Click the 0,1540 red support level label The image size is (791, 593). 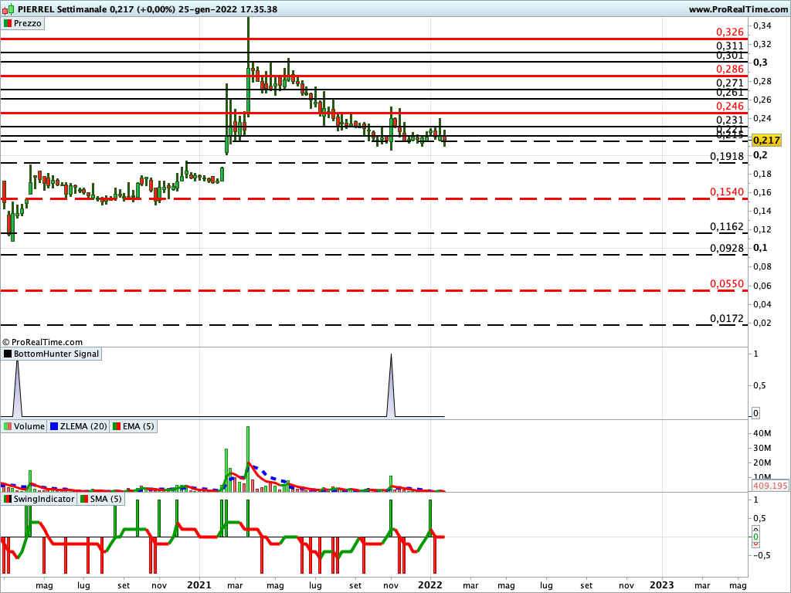coord(727,191)
